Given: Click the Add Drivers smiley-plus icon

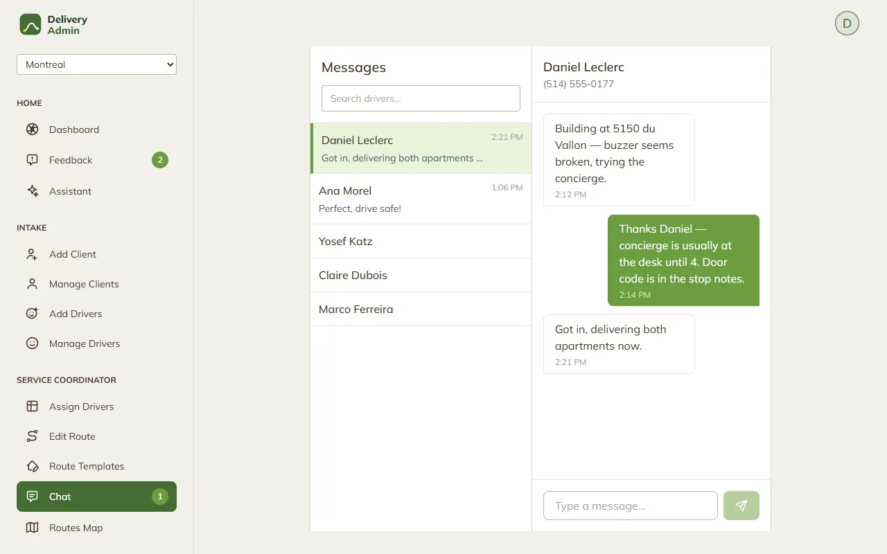Looking at the screenshot, I should [32, 314].
